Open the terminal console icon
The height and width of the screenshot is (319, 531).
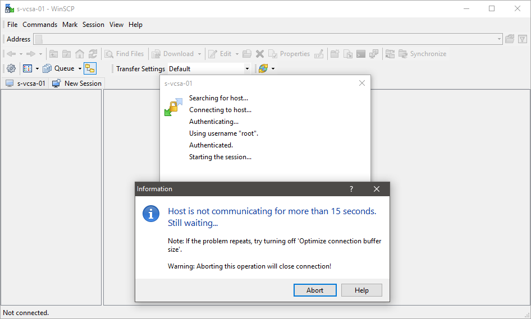click(x=361, y=54)
